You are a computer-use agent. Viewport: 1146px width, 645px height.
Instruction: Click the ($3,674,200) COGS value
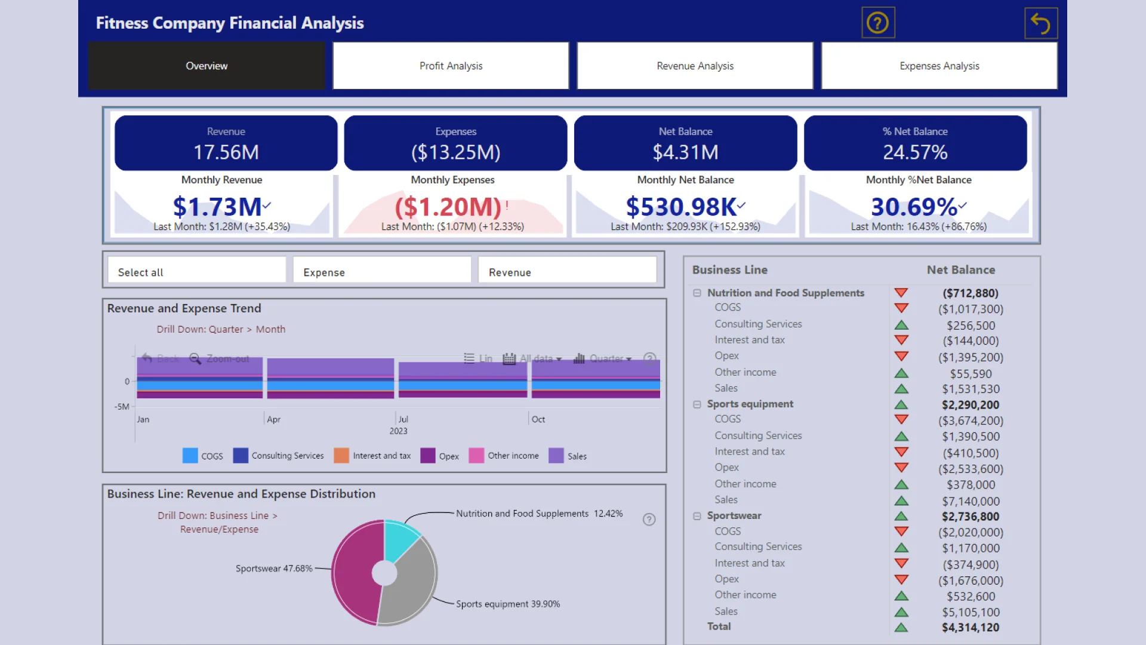point(971,421)
